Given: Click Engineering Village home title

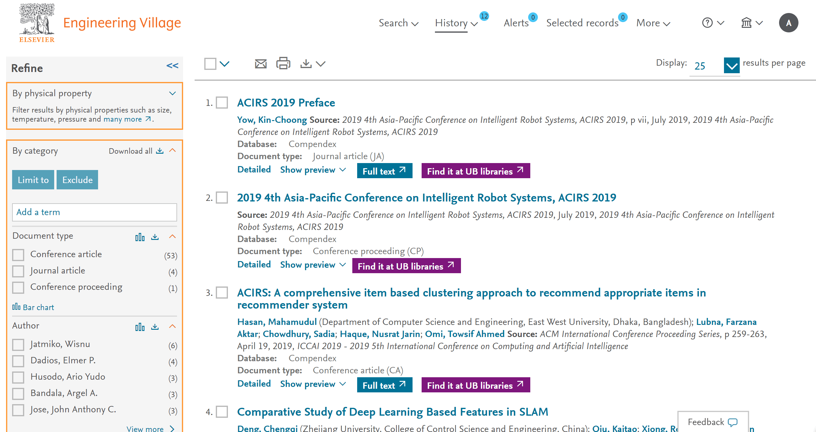Looking at the screenshot, I should (122, 23).
